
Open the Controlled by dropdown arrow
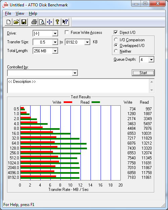[x=75, y=73]
